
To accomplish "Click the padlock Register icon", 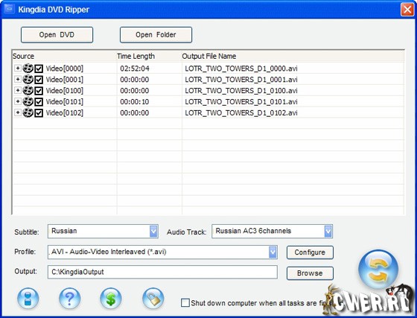I will coord(153,299).
